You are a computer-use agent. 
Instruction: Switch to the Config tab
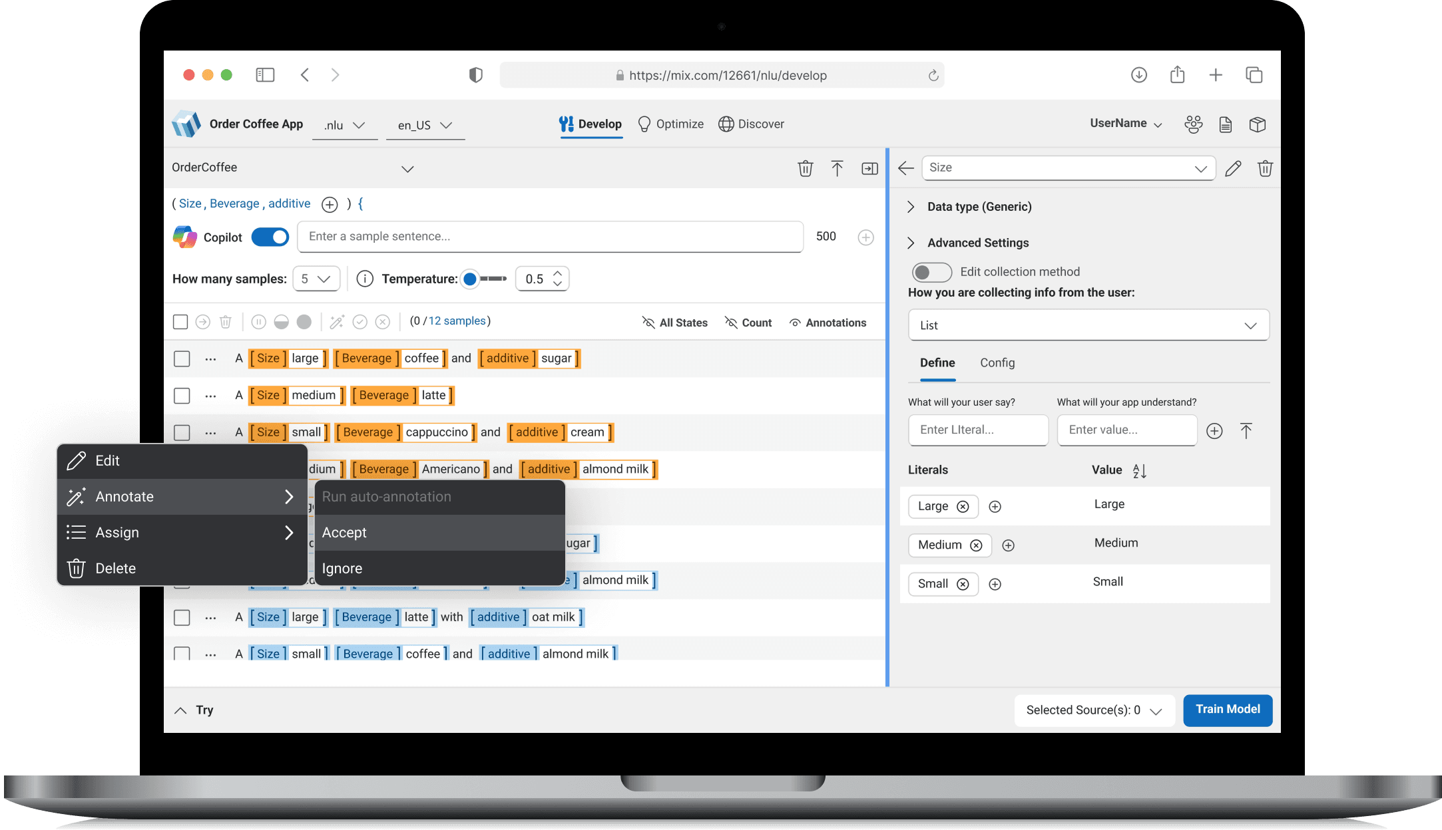point(997,363)
